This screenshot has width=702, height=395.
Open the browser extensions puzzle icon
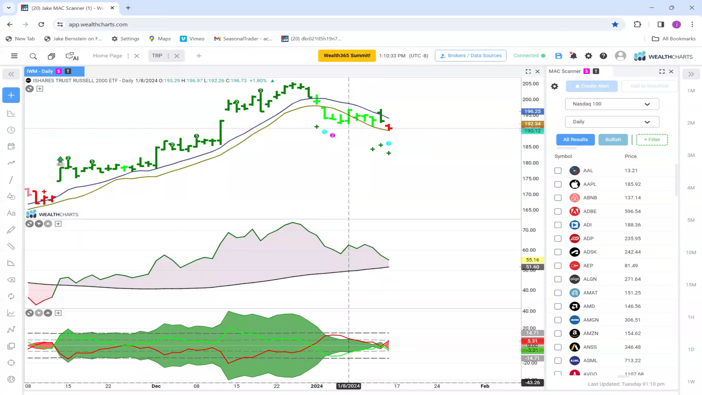[637, 24]
